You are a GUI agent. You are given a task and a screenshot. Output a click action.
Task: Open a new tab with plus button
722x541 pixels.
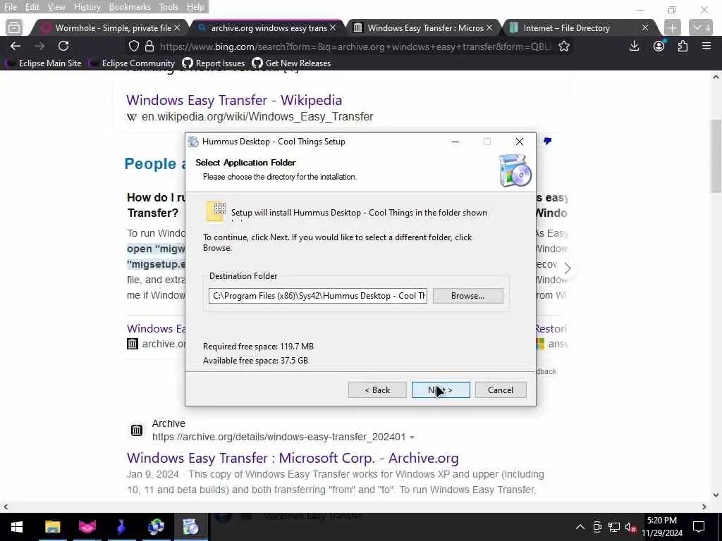coord(672,28)
